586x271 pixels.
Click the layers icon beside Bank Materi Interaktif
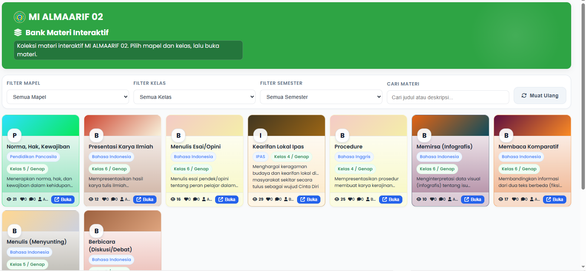pos(18,33)
